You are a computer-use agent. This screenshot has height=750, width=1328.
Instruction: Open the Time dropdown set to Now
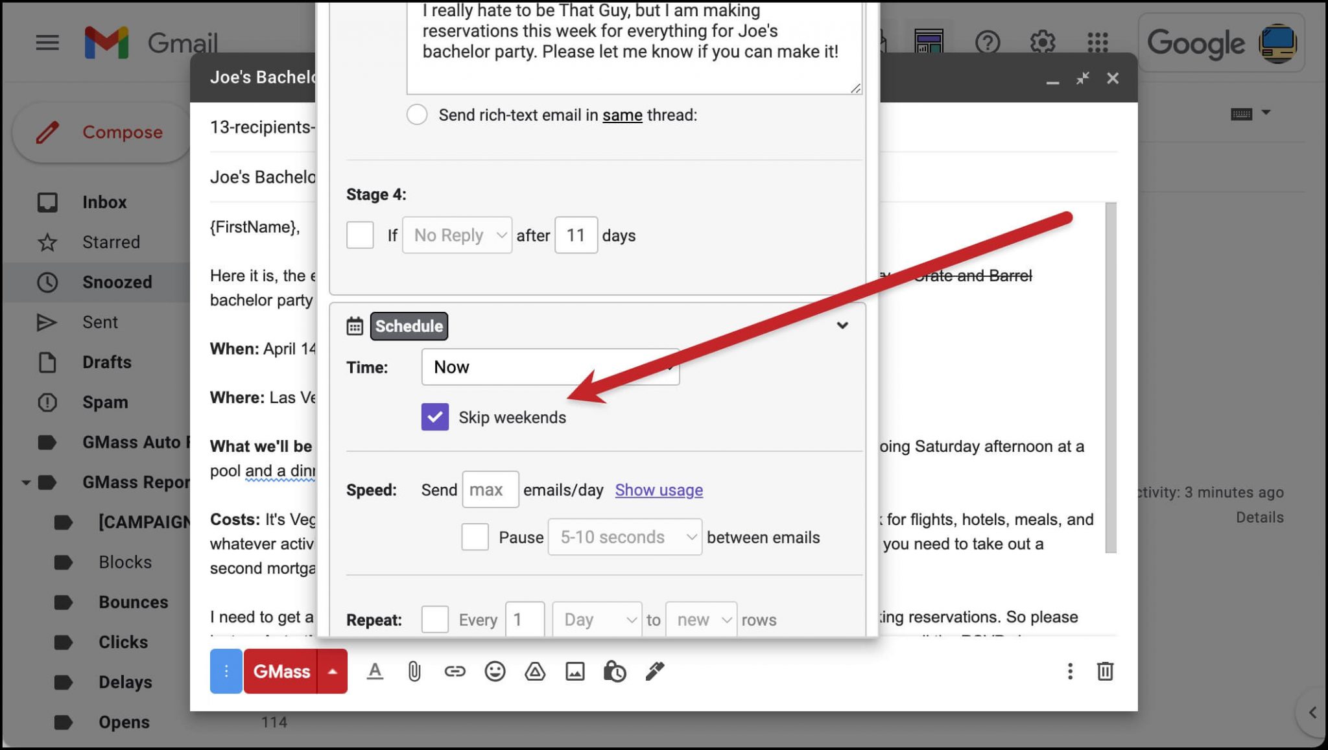550,366
